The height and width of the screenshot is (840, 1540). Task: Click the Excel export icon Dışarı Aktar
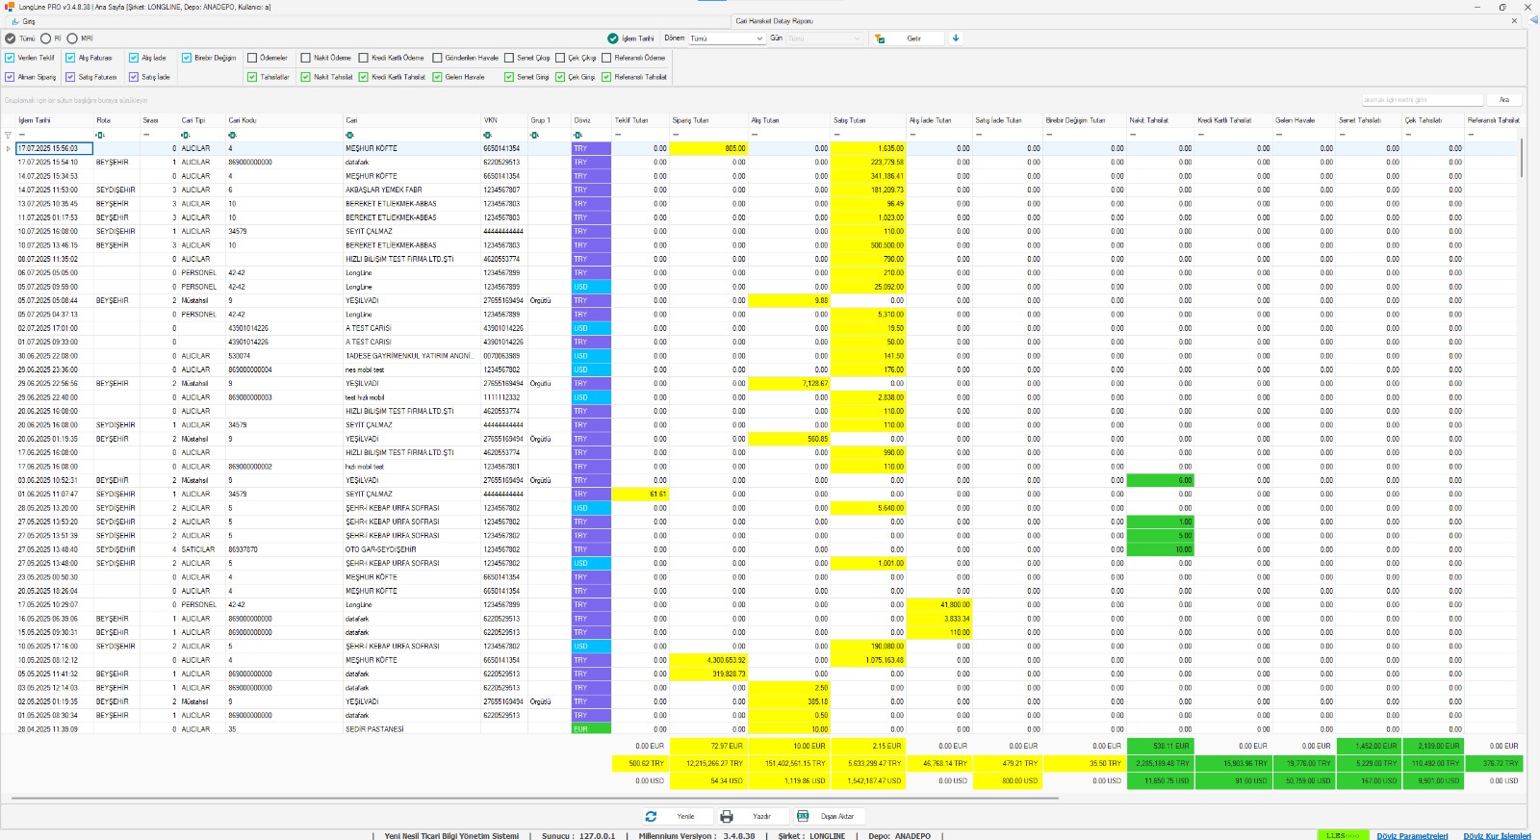pyautogui.click(x=803, y=816)
